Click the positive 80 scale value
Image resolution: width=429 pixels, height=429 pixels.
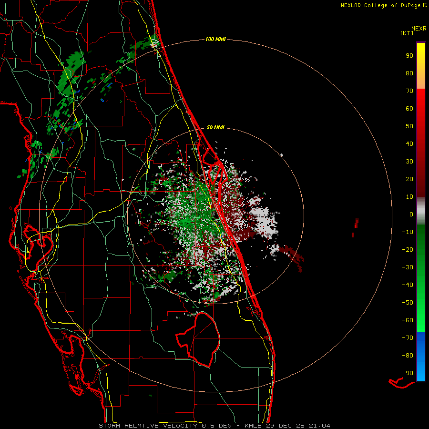coord(409,73)
